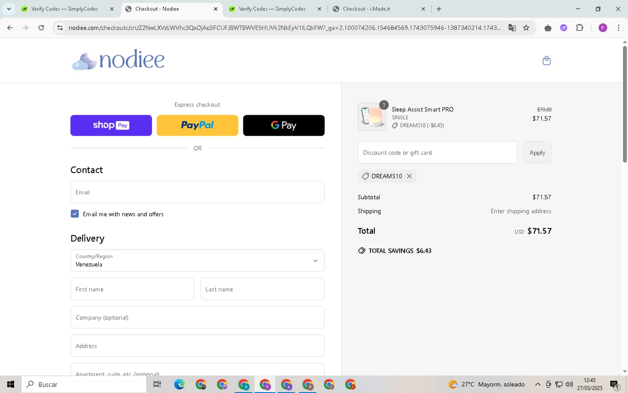This screenshot has height=393, width=628.
Task: Click the nodiee logo
Action: 118,60
